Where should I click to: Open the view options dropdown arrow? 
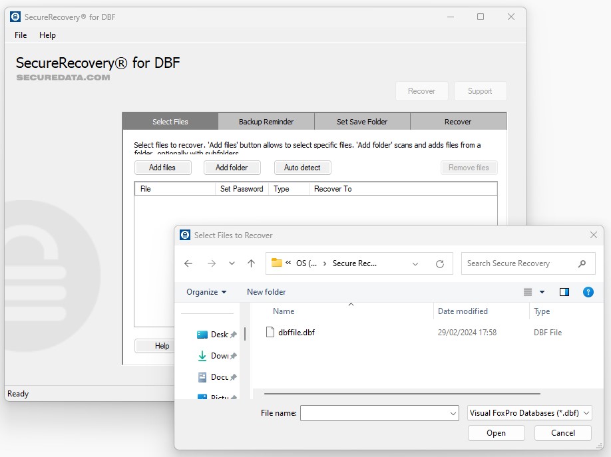[x=542, y=292]
